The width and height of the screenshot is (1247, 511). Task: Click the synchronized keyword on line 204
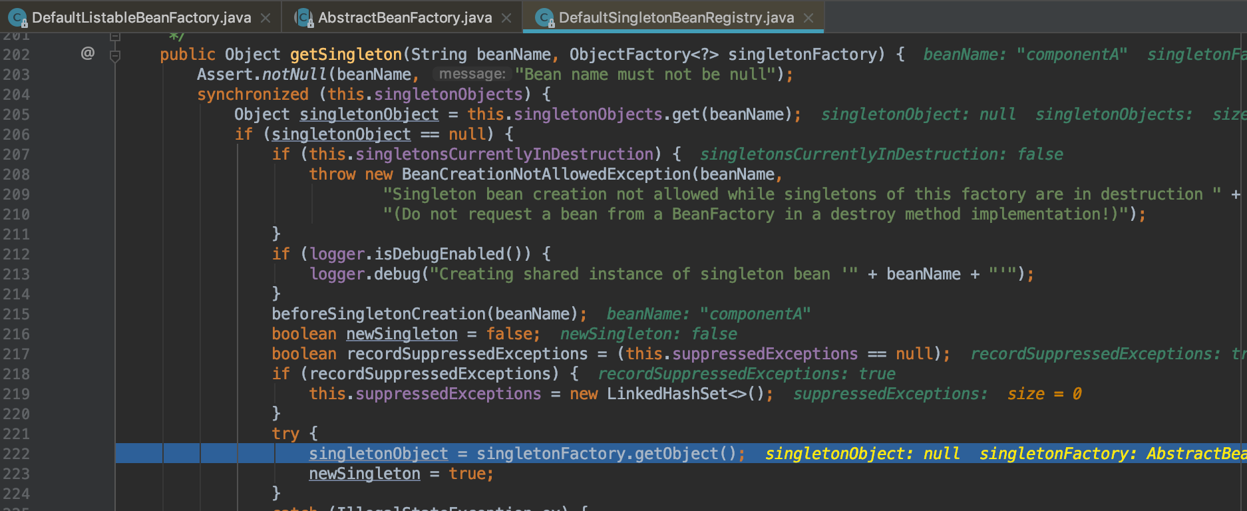(253, 94)
